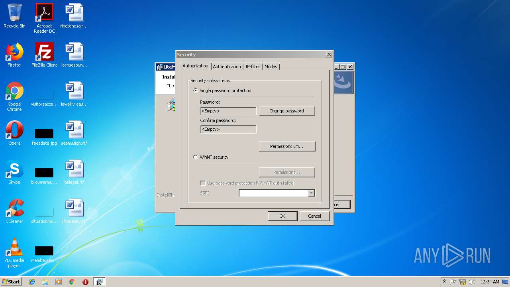Screen dimensions: 510x287
Task: Select the feesdata.jpg file
Action: coord(44,136)
